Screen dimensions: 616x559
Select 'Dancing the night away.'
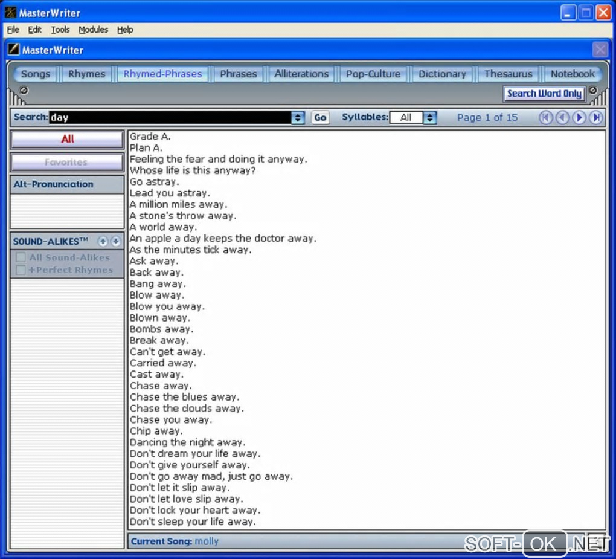click(187, 442)
